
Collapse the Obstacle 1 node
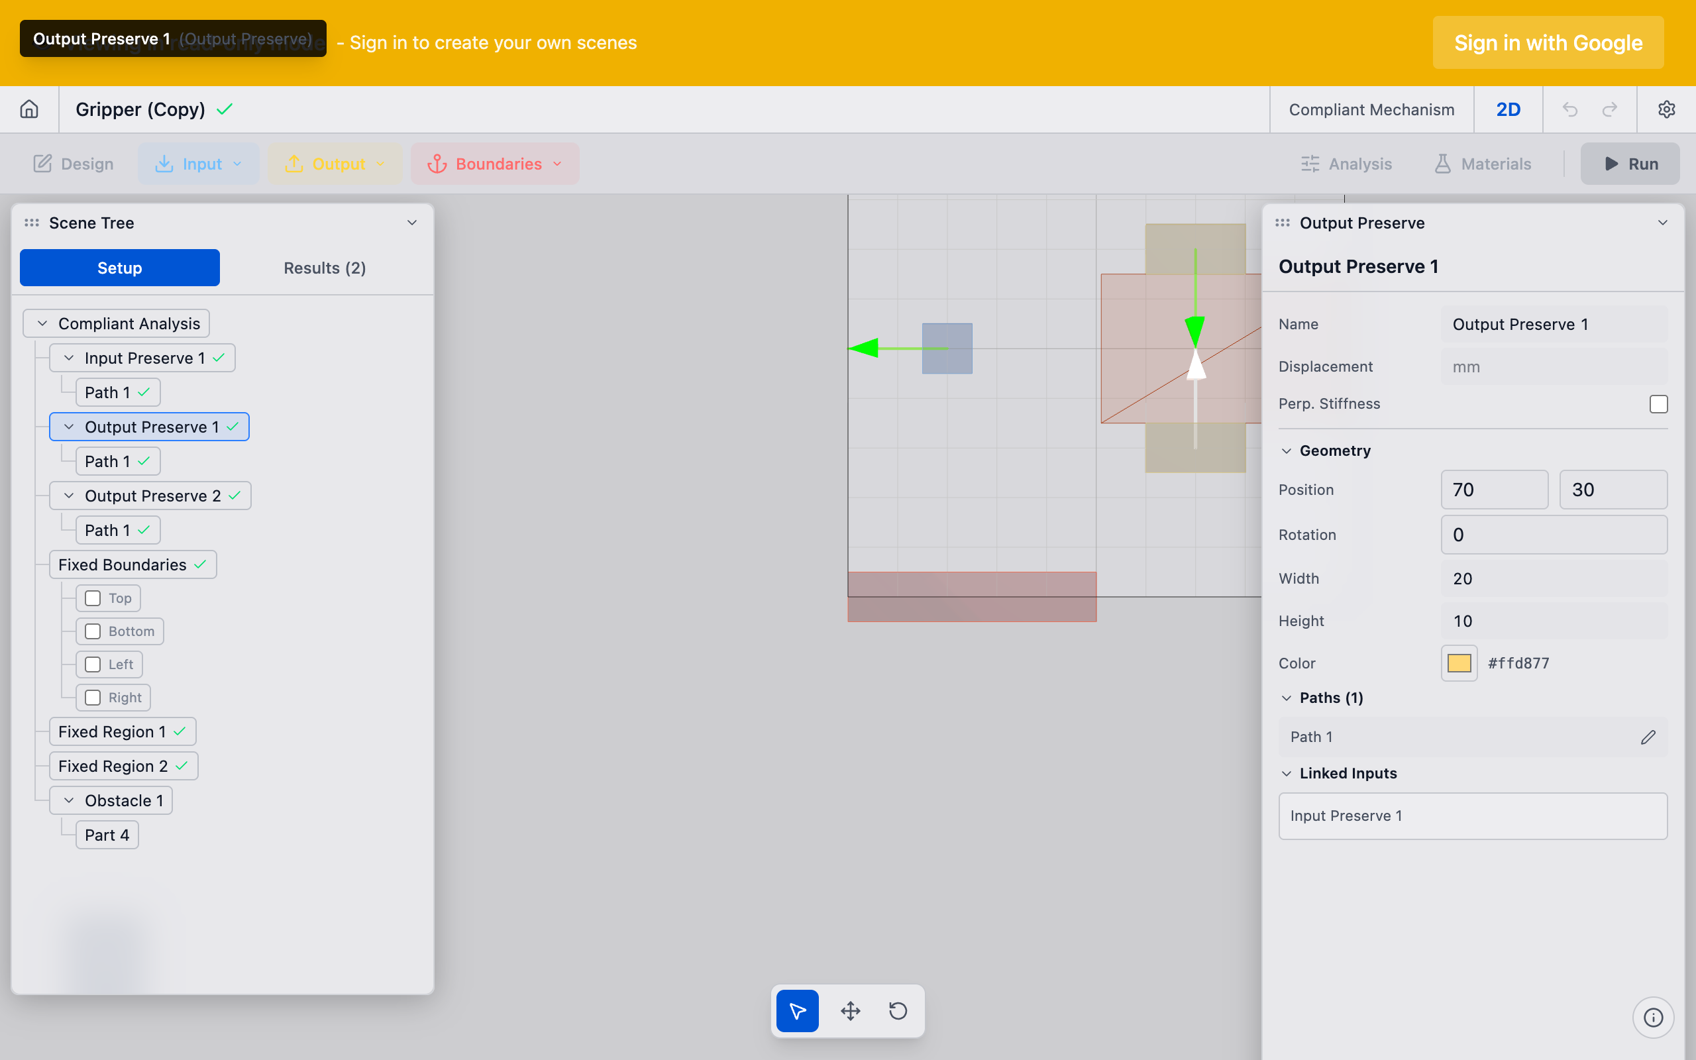tap(69, 800)
